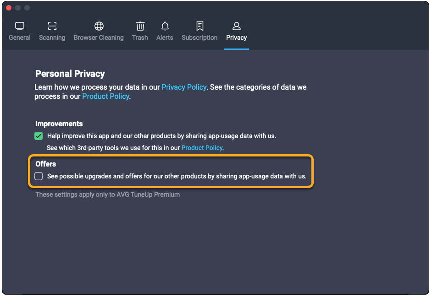Click the Browser Cleaning globe icon
This screenshot has width=432, height=296.
tap(99, 26)
